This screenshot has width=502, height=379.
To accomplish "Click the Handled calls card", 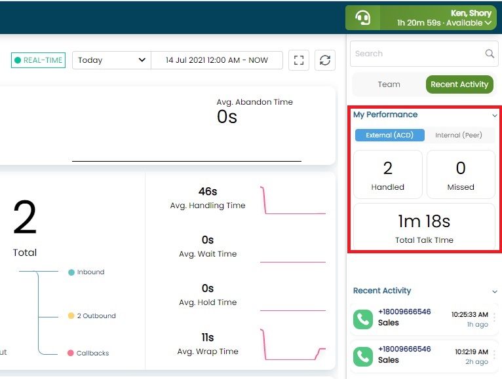I will [x=388, y=175].
